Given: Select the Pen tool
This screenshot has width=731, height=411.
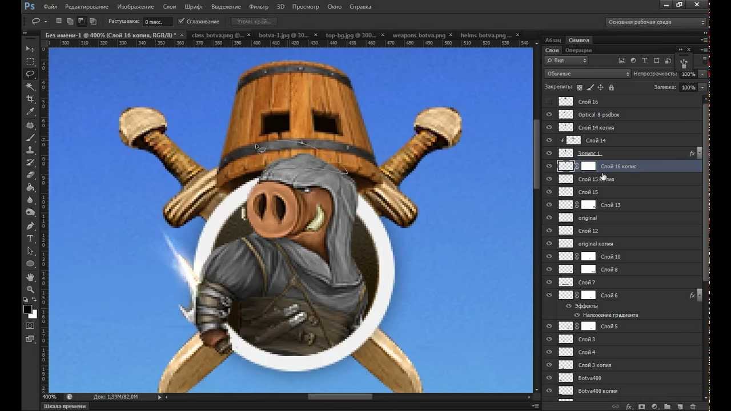Looking at the screenshot, I should [x=30, y=226].
